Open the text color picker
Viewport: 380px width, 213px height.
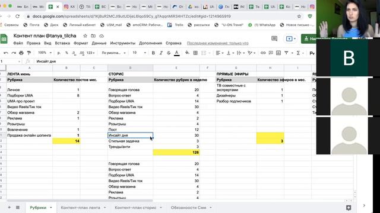[177, 53]
